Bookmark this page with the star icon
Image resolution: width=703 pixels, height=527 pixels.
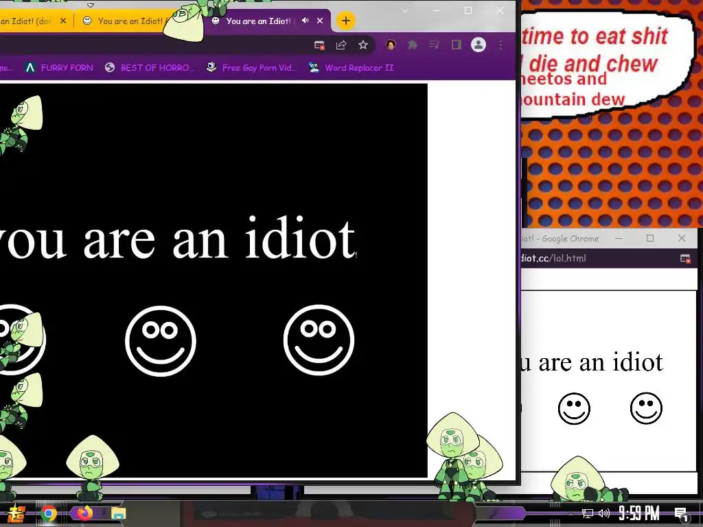[363, 45]
